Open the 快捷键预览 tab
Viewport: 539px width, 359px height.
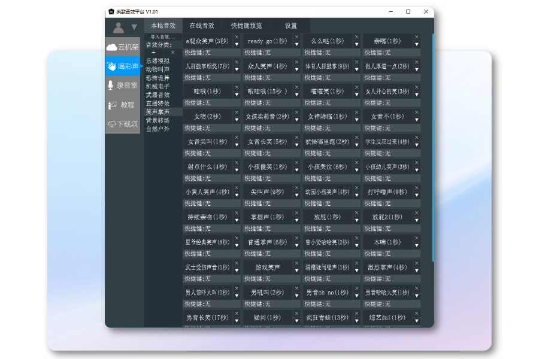pyautogui.click(x=246, y=26)
